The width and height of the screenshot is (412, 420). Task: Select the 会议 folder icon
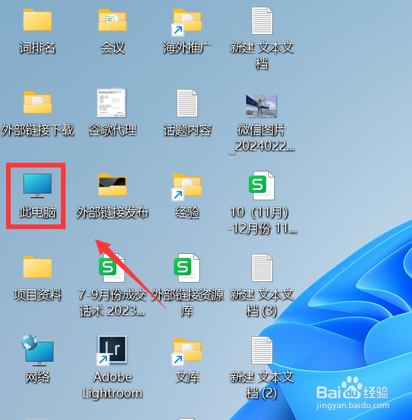[112, 20]
